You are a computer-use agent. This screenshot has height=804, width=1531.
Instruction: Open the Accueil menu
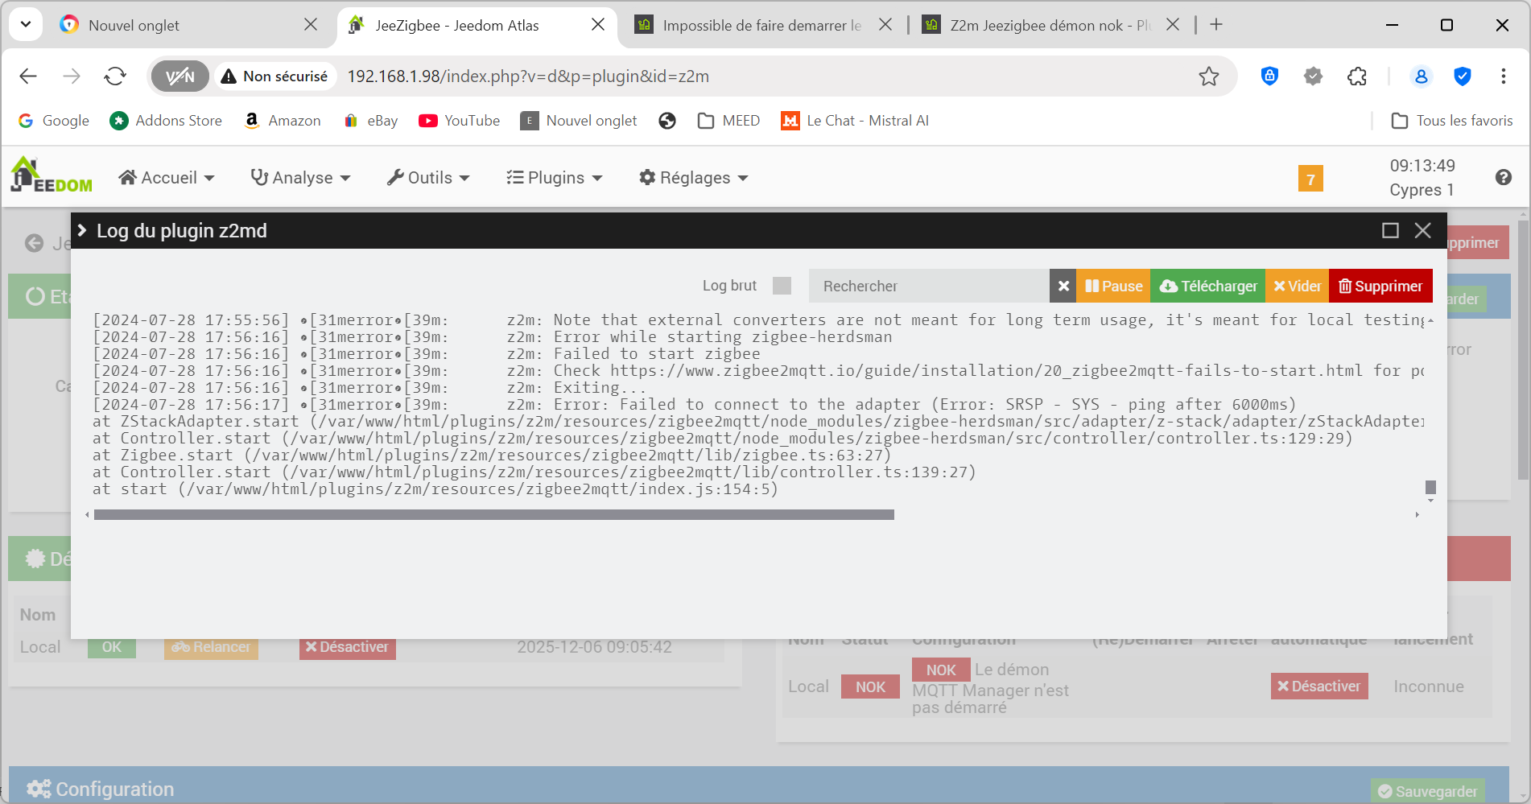pyautogui.click(x=167, y=178)
